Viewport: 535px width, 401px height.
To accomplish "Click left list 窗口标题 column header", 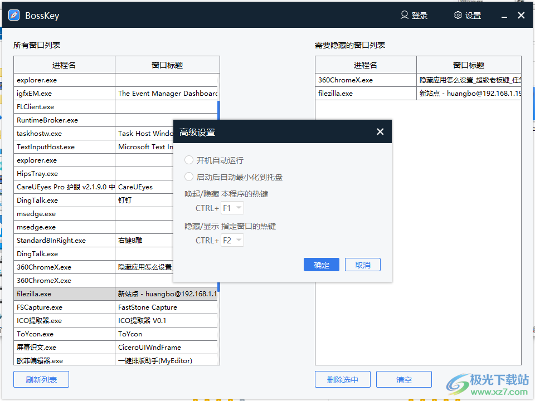I will 167,65.
